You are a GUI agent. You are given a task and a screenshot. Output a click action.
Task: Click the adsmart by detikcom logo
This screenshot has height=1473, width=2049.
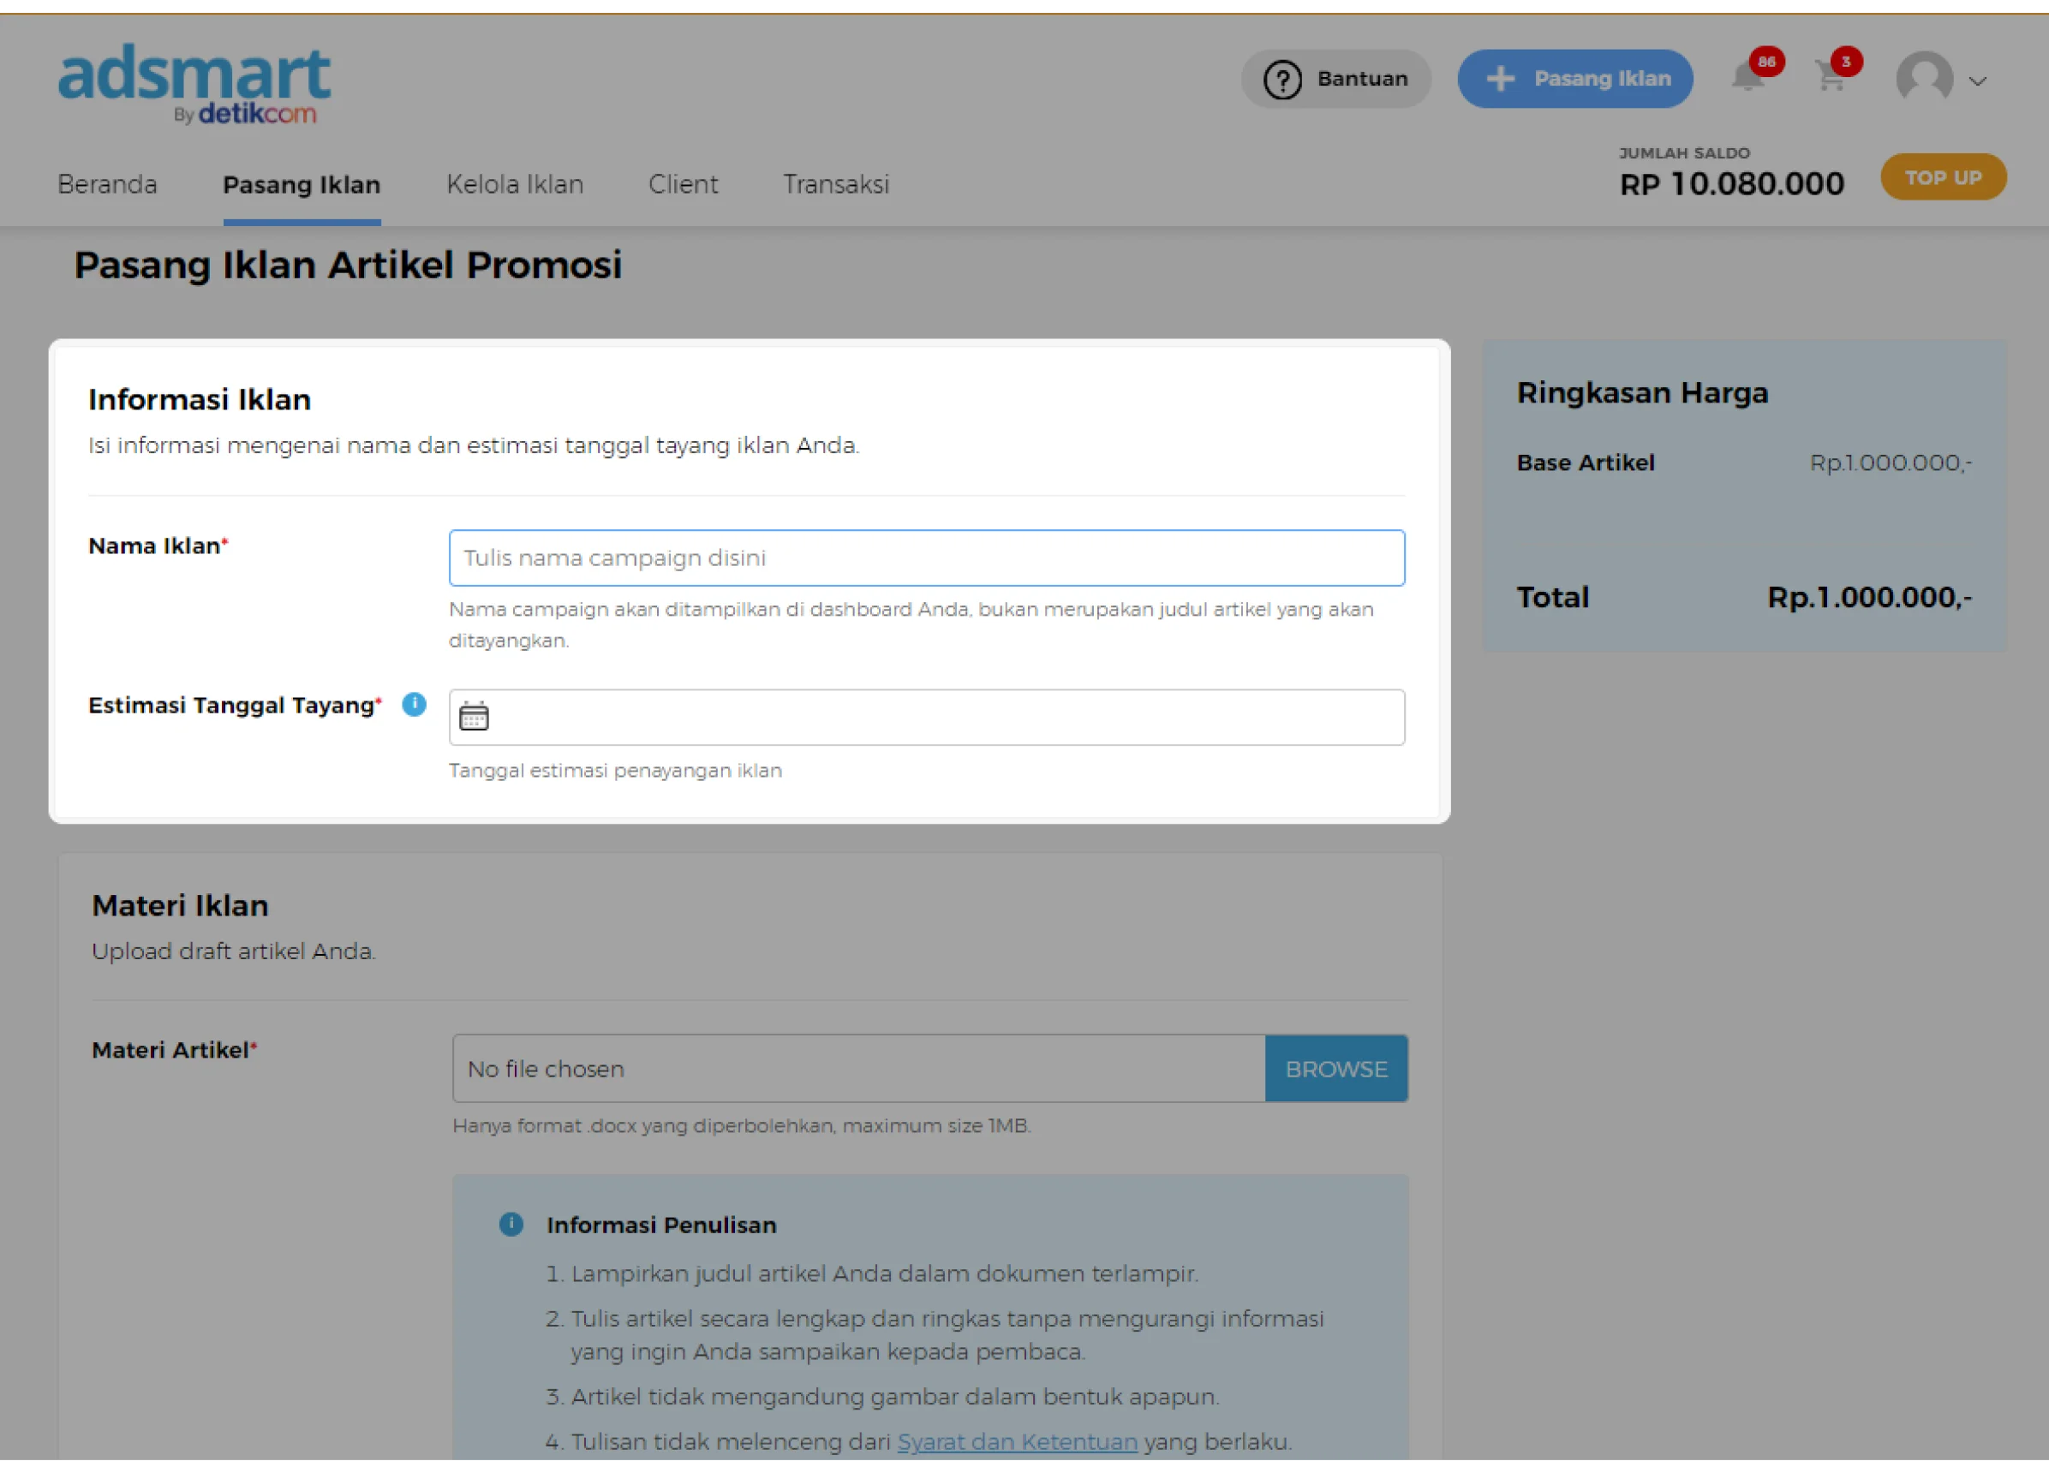(194, 83)
